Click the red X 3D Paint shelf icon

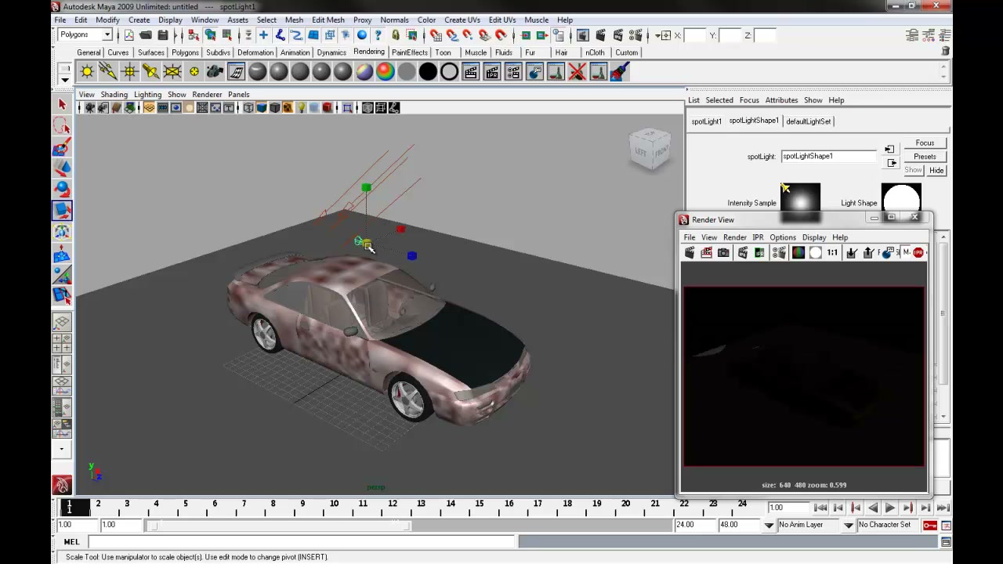click(577, 72)
